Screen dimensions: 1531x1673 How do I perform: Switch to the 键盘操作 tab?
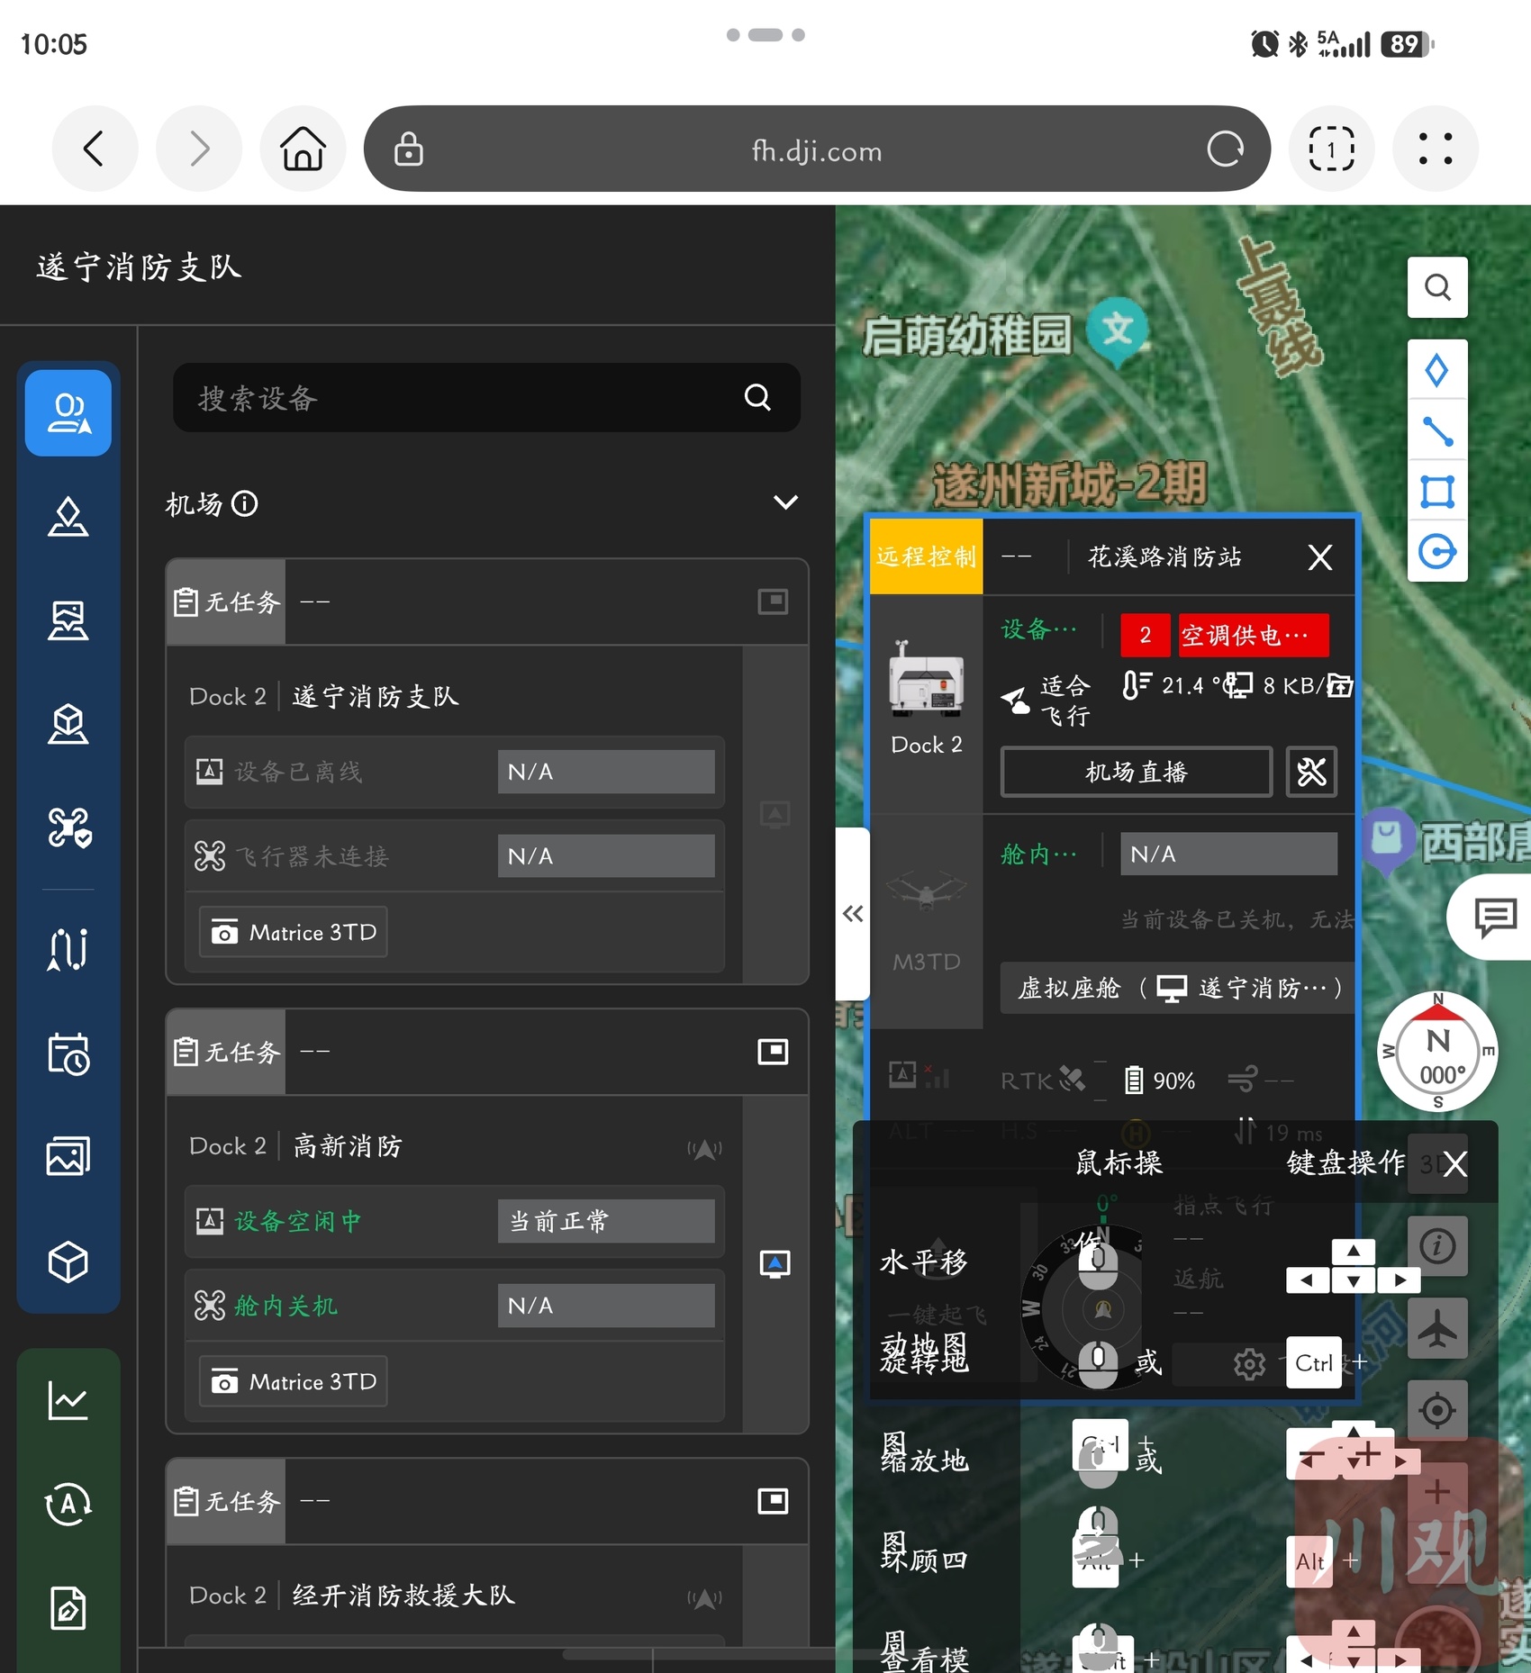1345,1163
